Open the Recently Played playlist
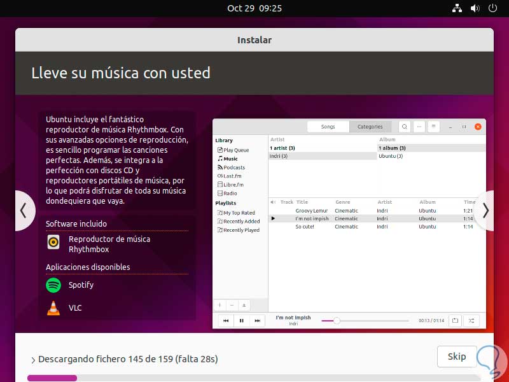Screen dimensions: 509x382 239,230
